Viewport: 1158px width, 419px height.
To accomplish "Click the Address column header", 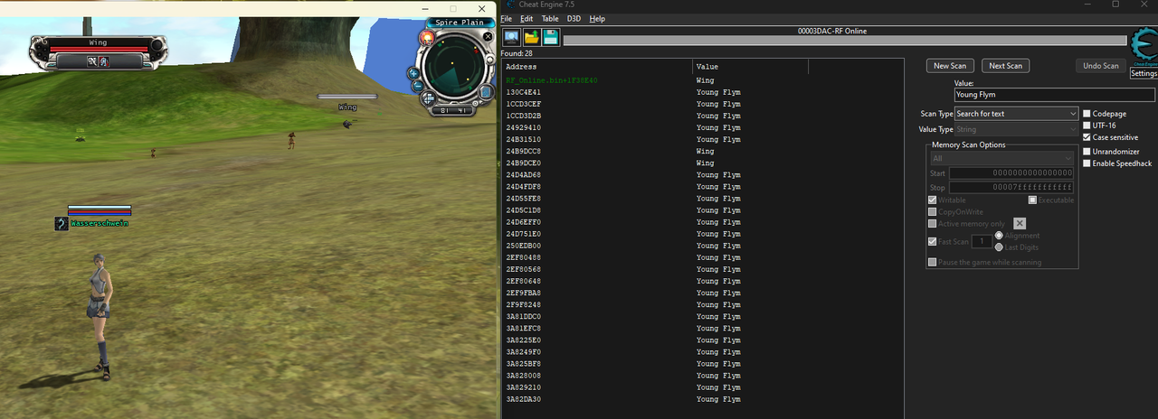I will point(597,67).
